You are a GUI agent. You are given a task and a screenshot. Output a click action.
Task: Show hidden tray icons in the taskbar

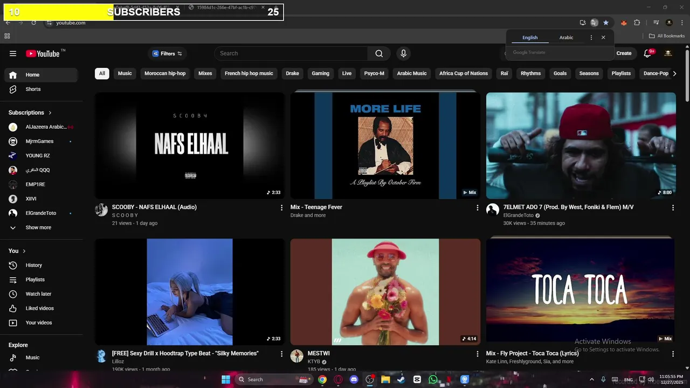tap(592, 379)
